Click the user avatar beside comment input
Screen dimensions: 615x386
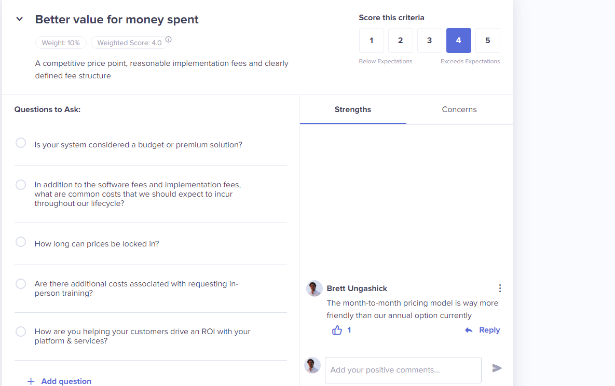tap(312, 365)
